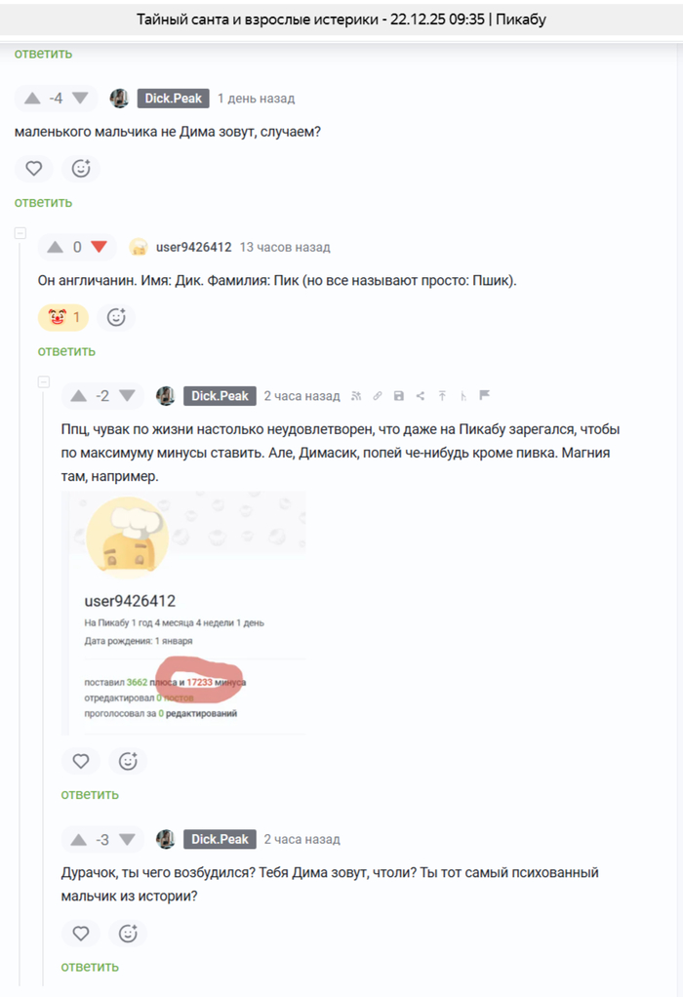Viewport: 683px width, 997px height.
Task: Downvote the comment rated -3
Action: tap(127, 840)
